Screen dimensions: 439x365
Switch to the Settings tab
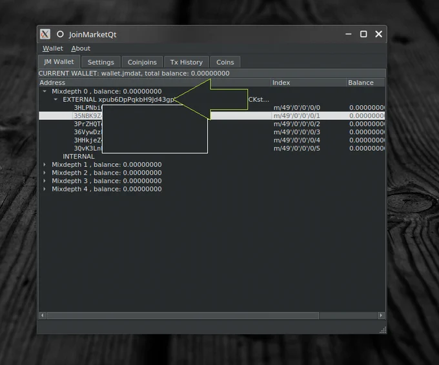[x=101, y=62]
